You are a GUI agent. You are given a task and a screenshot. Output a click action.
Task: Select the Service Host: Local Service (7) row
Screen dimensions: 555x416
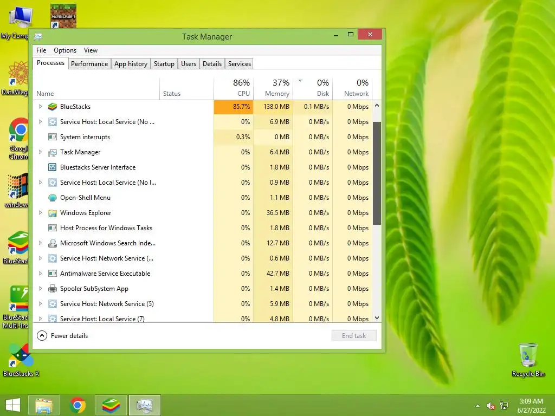point(203,317)
